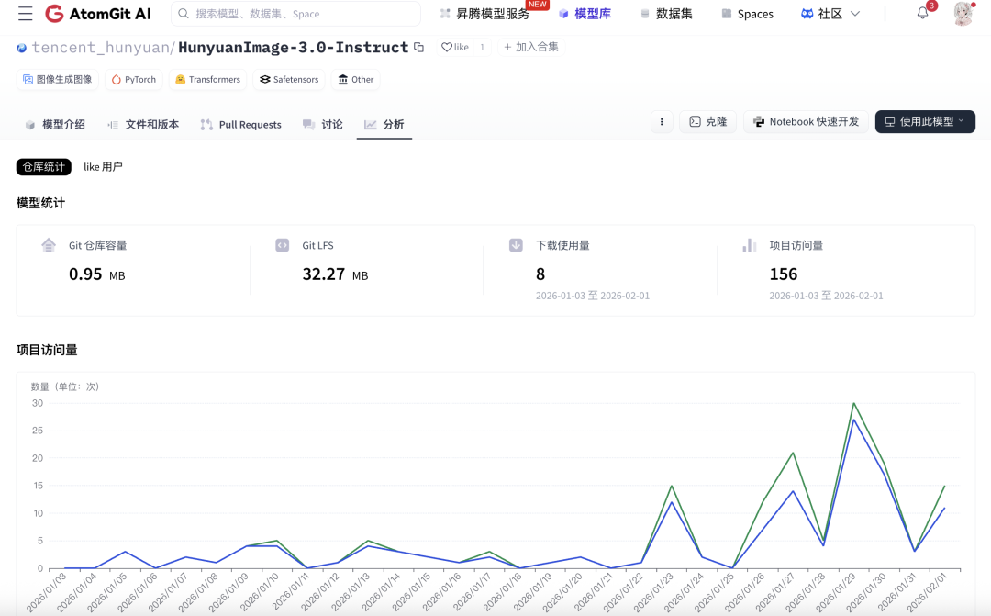The image size is (991, 616).
Task: Click the like count 1
Action: click(483, 47)
